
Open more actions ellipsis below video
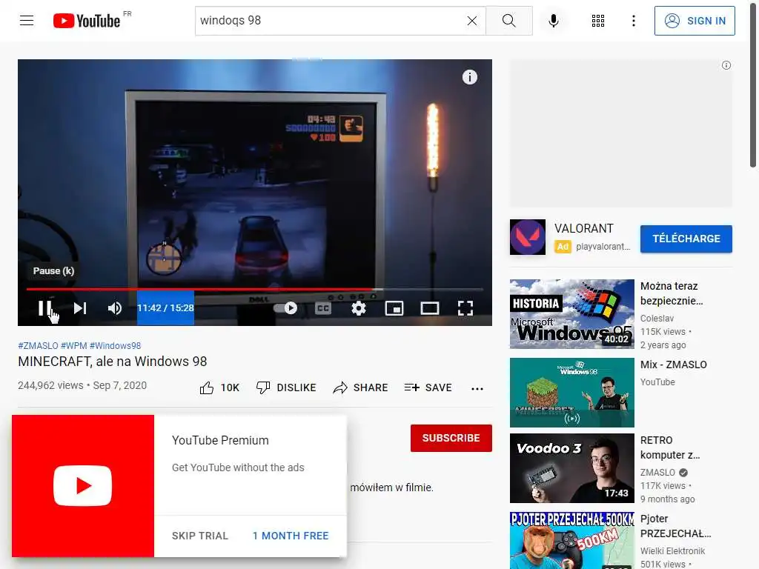tap(477, 388)
